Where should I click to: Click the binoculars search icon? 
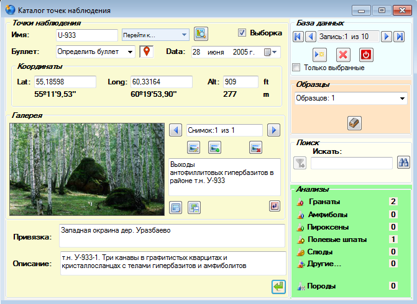coord(403,163)
